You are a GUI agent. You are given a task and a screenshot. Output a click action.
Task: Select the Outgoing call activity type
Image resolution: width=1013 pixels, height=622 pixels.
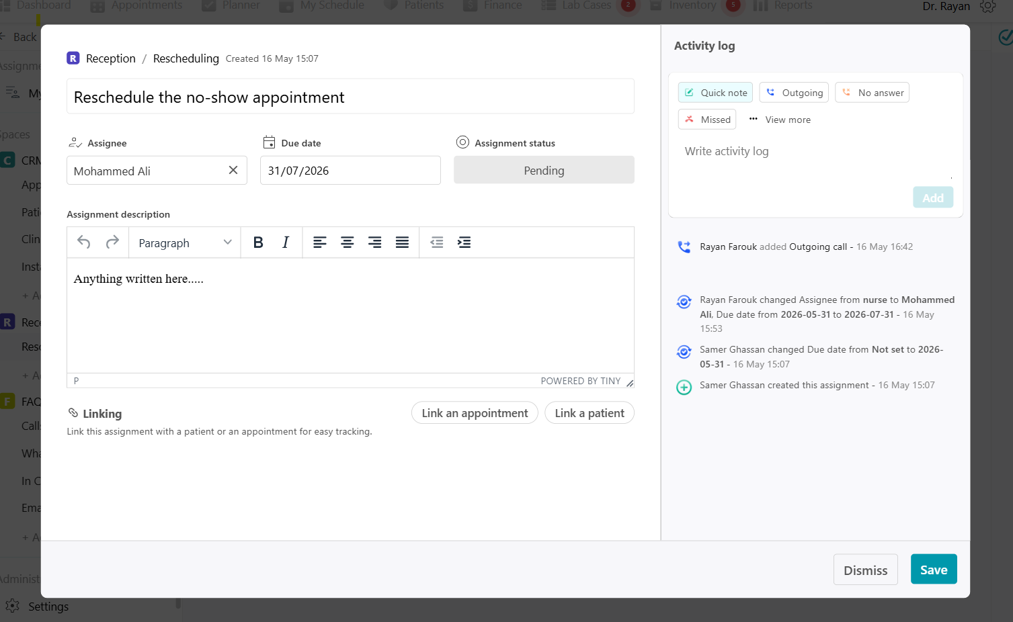794,93
